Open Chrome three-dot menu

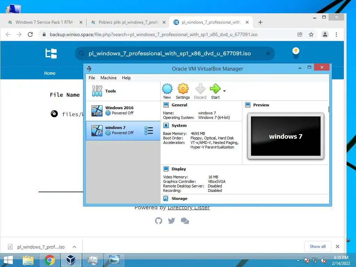pos(336,34)
